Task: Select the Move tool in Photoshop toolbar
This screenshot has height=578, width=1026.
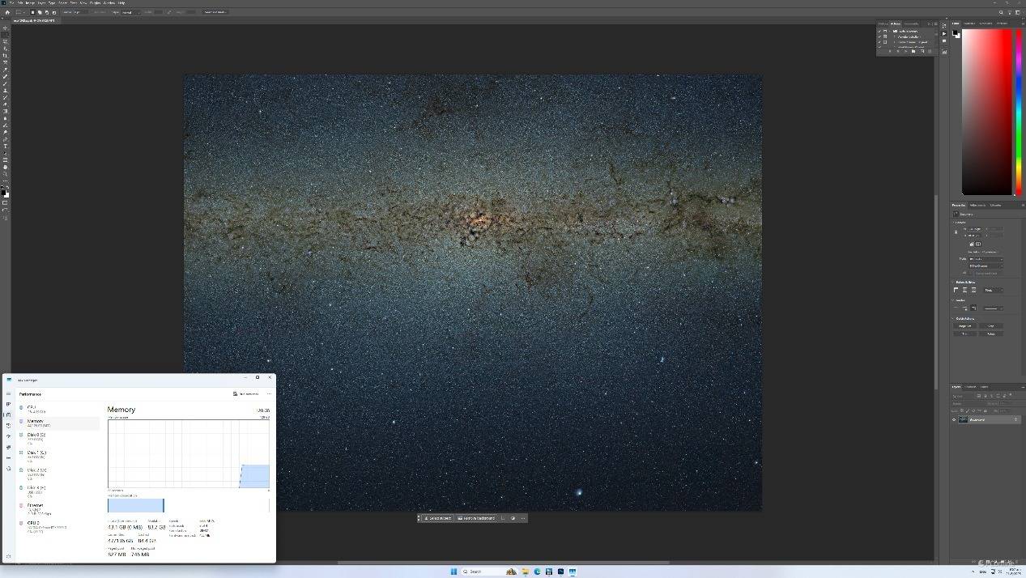Action: [5, 28]
